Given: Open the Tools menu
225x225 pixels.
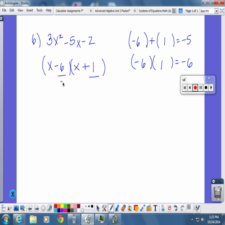Looking at the screenshot, I should 40,10.
